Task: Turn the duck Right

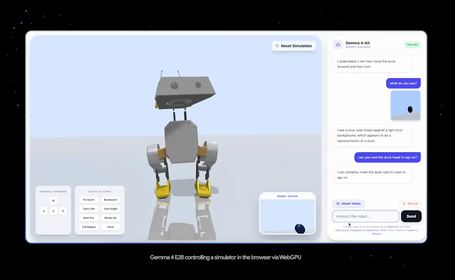Action: (x=110, y=209)
